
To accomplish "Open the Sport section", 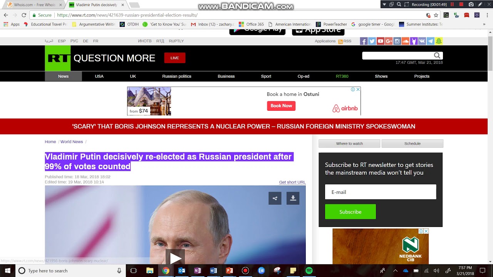I will (x=266, y=76).
